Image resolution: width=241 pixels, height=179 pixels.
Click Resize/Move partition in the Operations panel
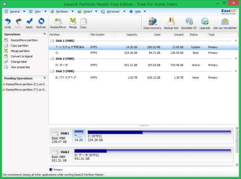[24, 40]
